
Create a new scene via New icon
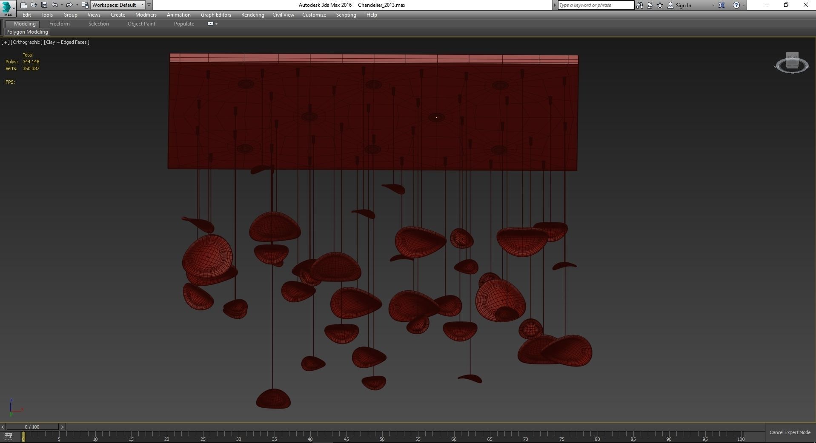click(24, 5)
